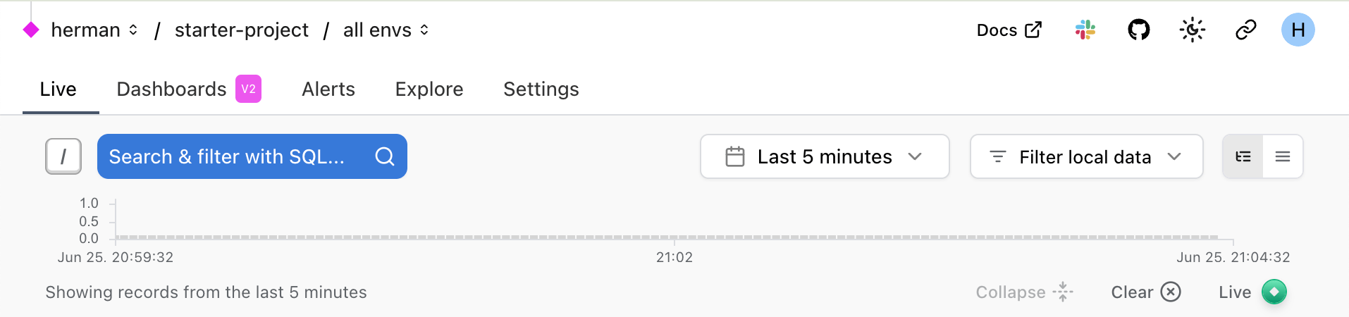
Task: Copy link using the chain icon
Action: tap(1245, 30)
